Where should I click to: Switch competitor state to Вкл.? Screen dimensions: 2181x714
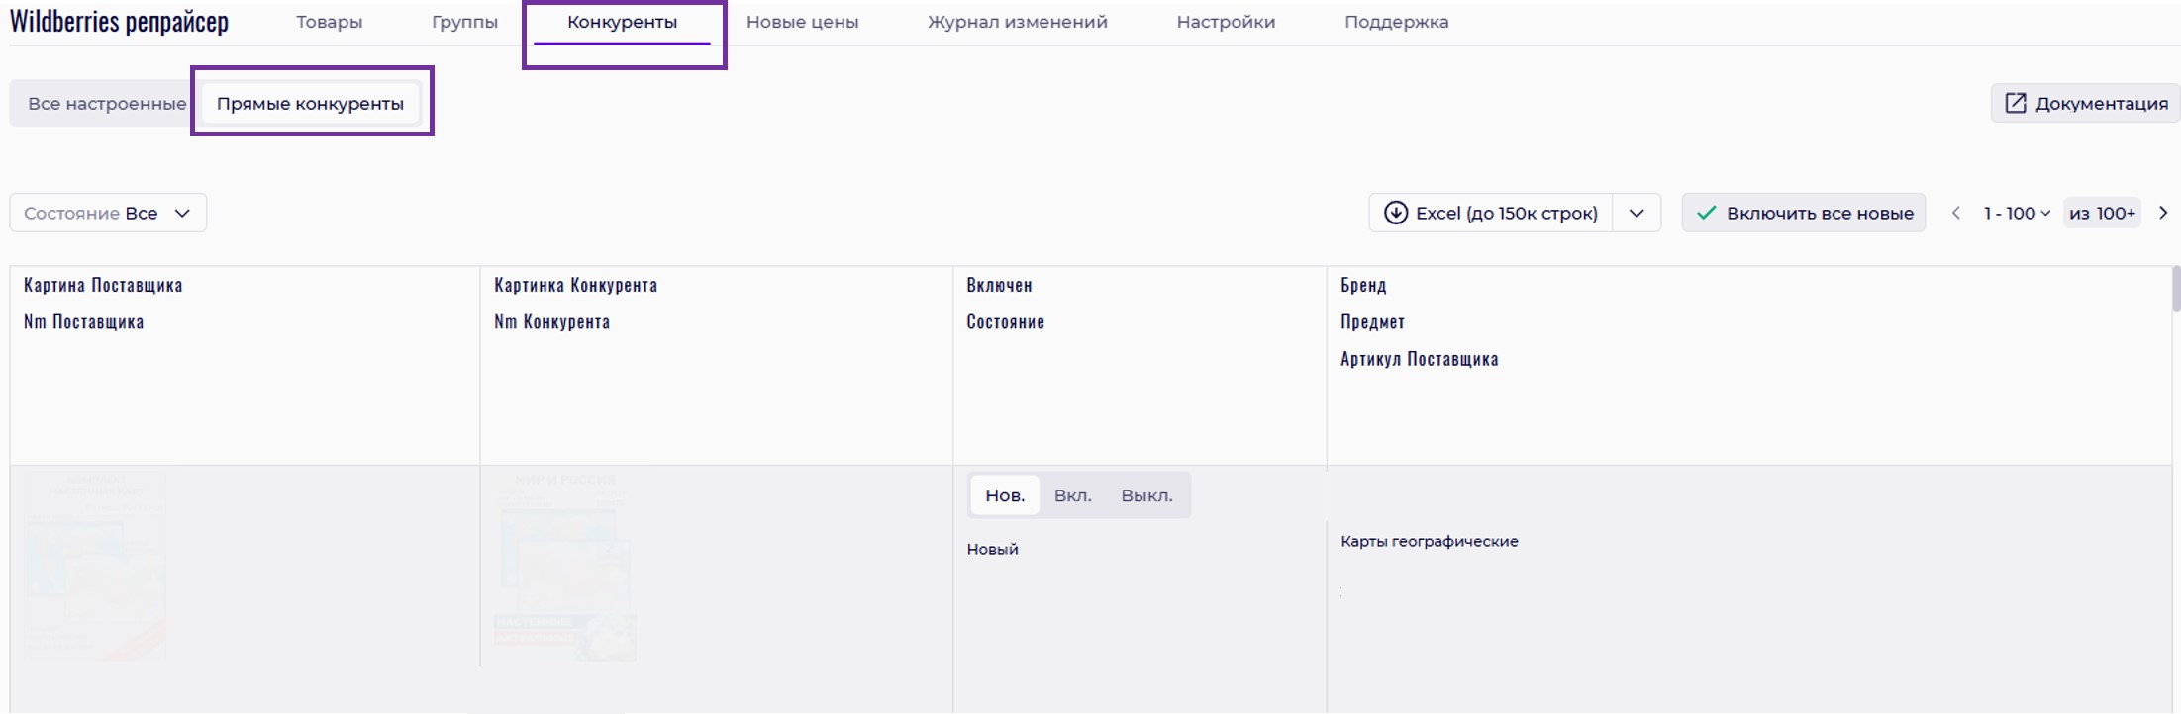point(1072,495)
